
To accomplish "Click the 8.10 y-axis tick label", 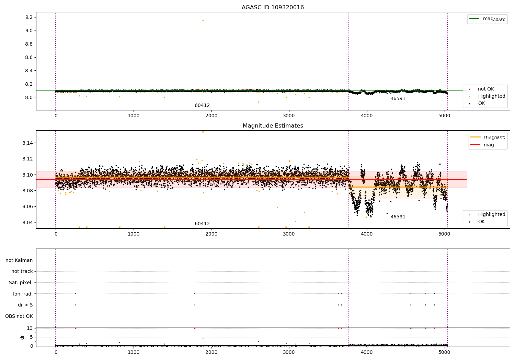I will [27, 175].
